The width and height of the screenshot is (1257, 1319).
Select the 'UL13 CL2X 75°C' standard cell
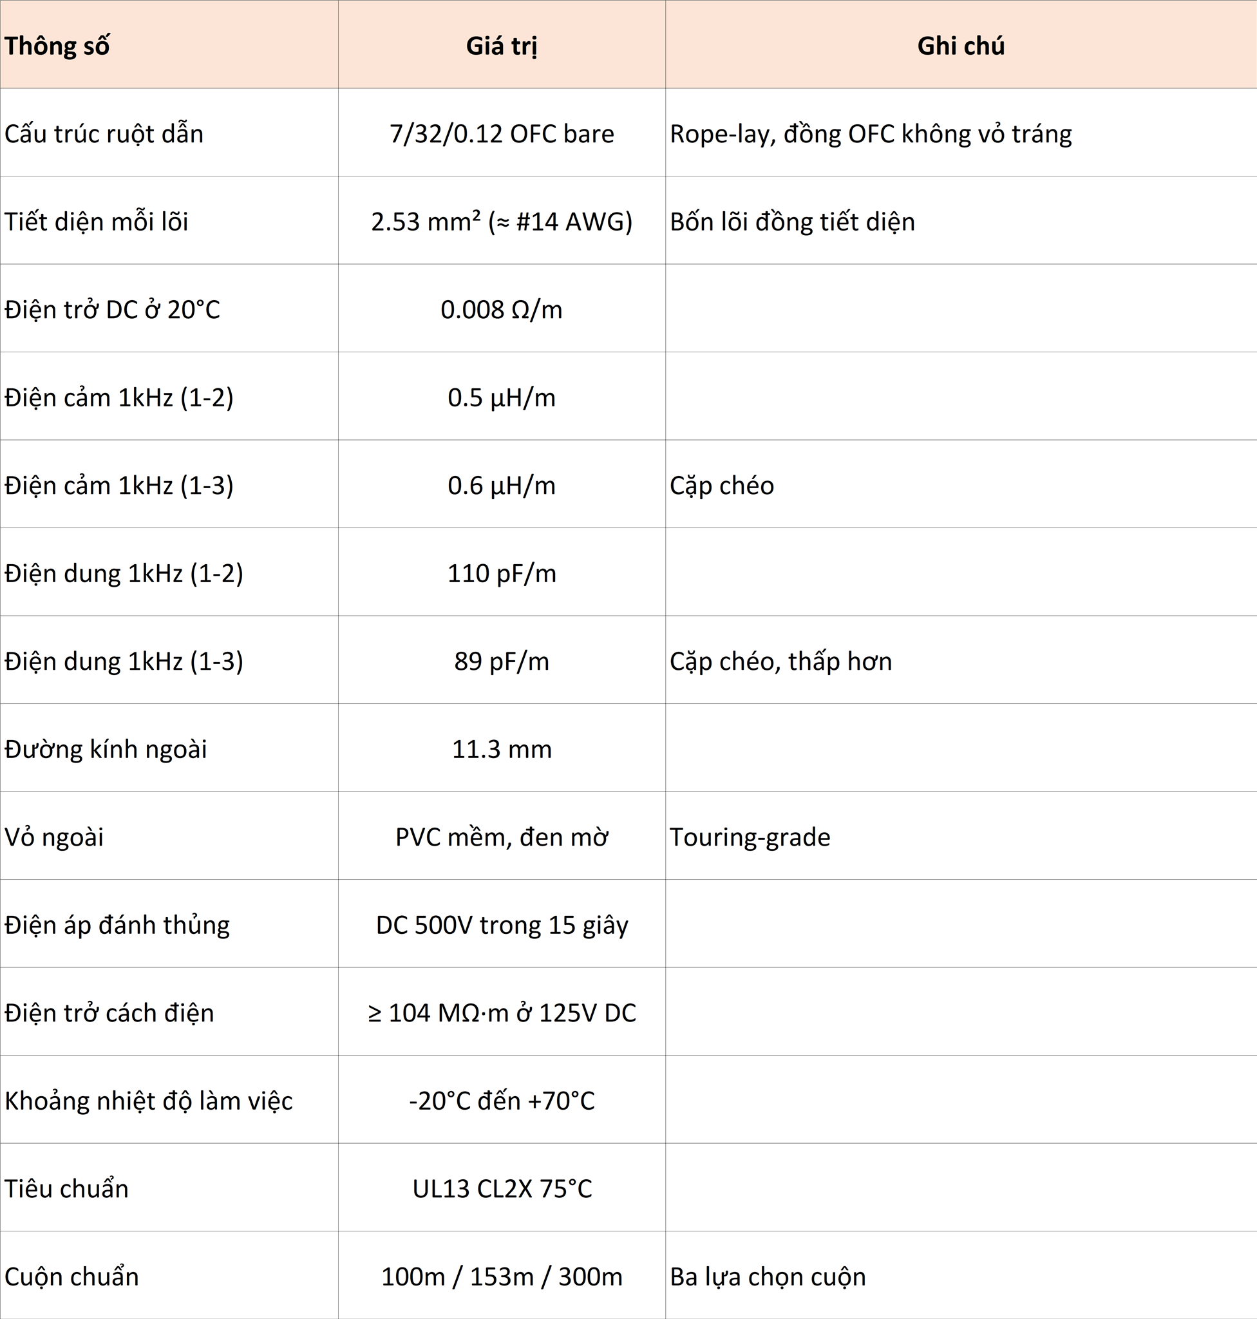point(502,1187)
